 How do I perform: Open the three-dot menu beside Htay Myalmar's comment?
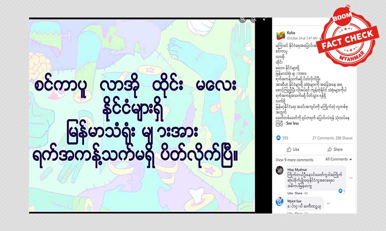point(350,177)
